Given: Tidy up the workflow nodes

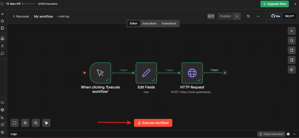Looking at the screenshot, I should tap(46, 123).
